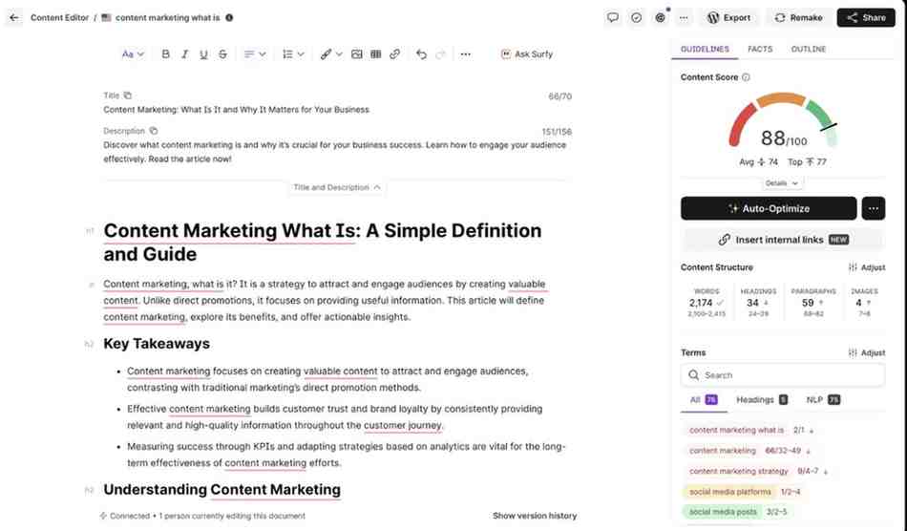Screen dimensions: 907x531
Task: Click Insert internal links button
Action: click(783, 240)
